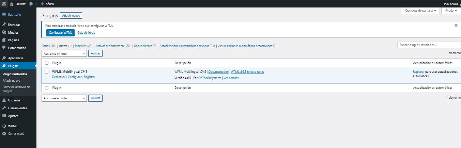This screenshot has height=148, width=461.
Task: Click bottom Aplicar button
Action: tap(95, 98)
